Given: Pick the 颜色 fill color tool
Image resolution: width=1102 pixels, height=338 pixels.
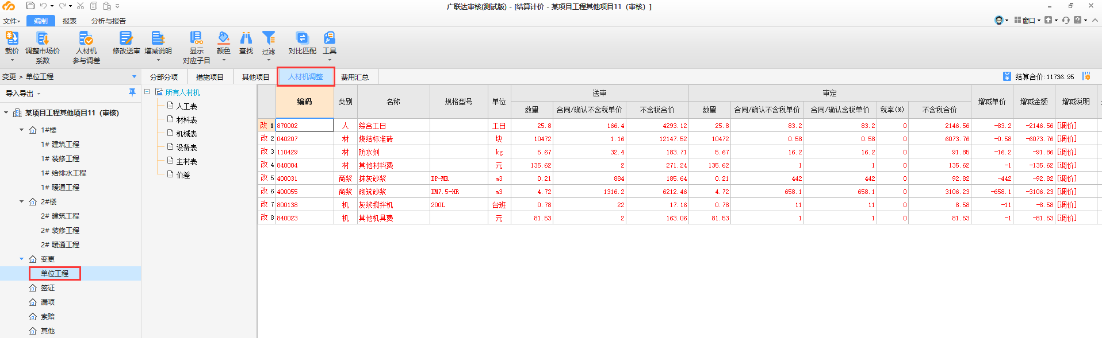Looking at the screenshot, I should (x=224, y=38).
